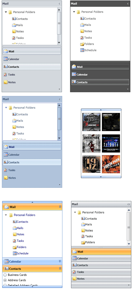Click scrollbar up arrow in blue-themed panel tree
The image size is (133, 292).
click(59, 105)
